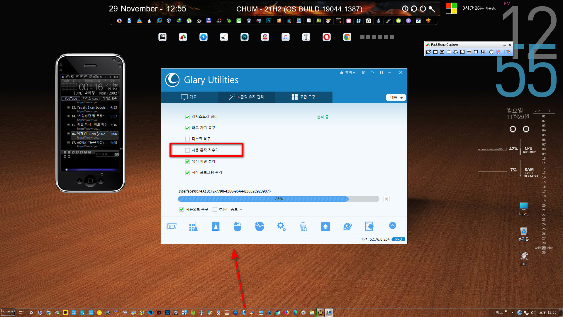Open the Browser Assistant planet icon
Screen dimensions: 563x317
pyautogui.click(x=347, y=226)
